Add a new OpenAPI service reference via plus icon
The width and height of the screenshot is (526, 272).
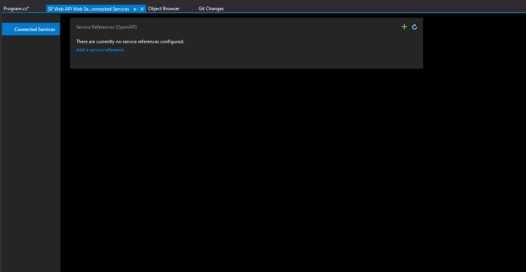pos(404,27)
